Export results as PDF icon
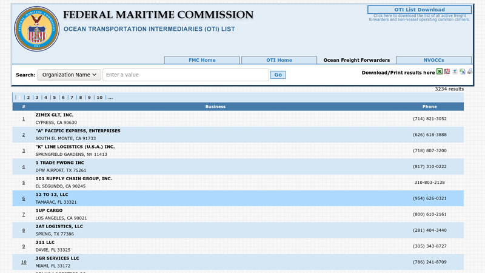 click(447, 72)
